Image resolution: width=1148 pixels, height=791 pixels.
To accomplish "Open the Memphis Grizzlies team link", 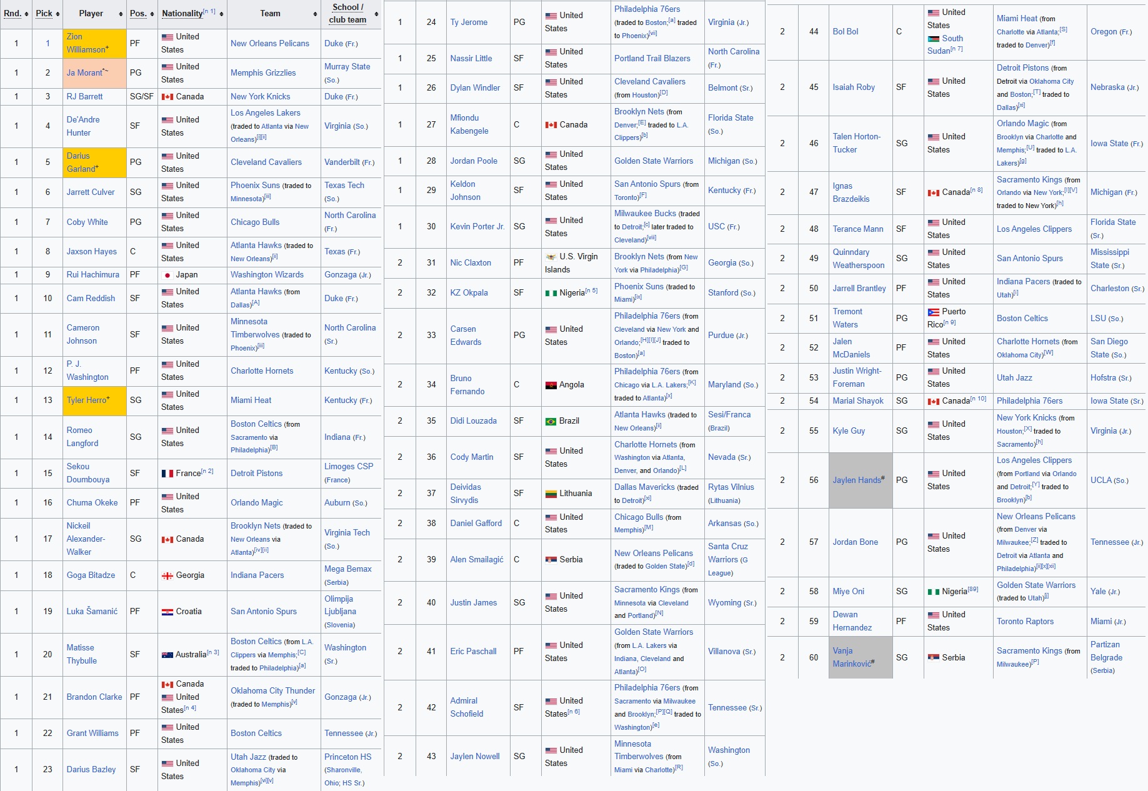I will [x=263, y=73].
